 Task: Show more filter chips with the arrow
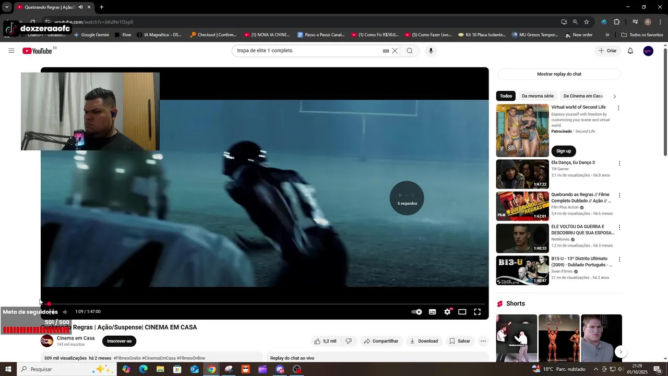[x=614, y=96]
